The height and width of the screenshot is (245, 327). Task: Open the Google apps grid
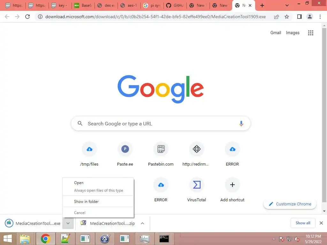[x=310, y=33]
